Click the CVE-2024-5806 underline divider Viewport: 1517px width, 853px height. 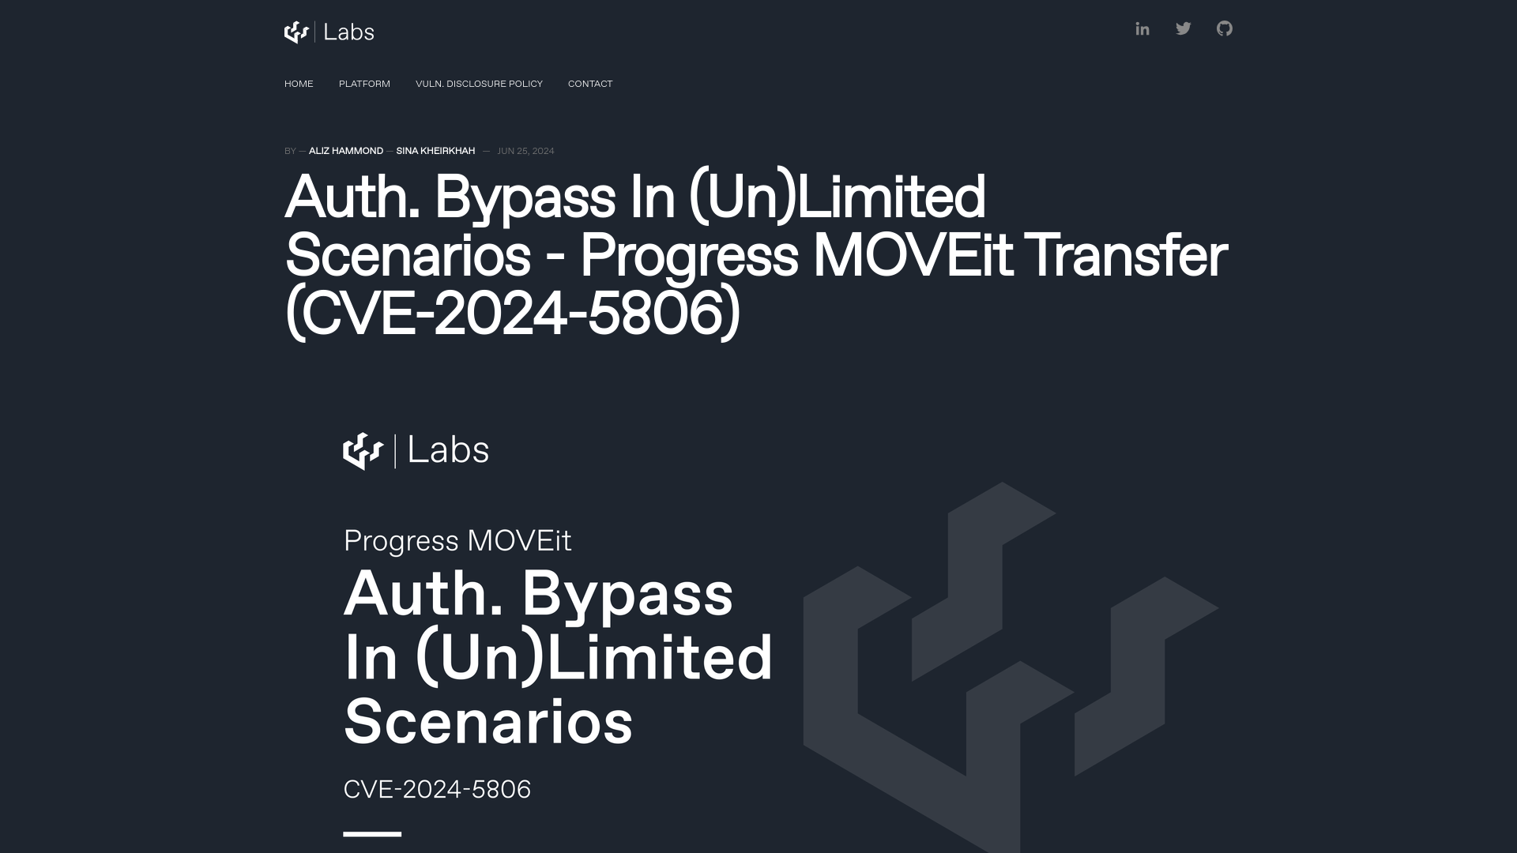[372, 834]
